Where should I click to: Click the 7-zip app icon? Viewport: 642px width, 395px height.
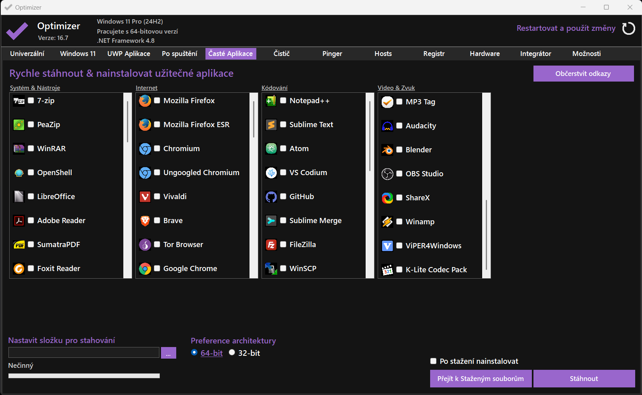[x=19, y=101]
